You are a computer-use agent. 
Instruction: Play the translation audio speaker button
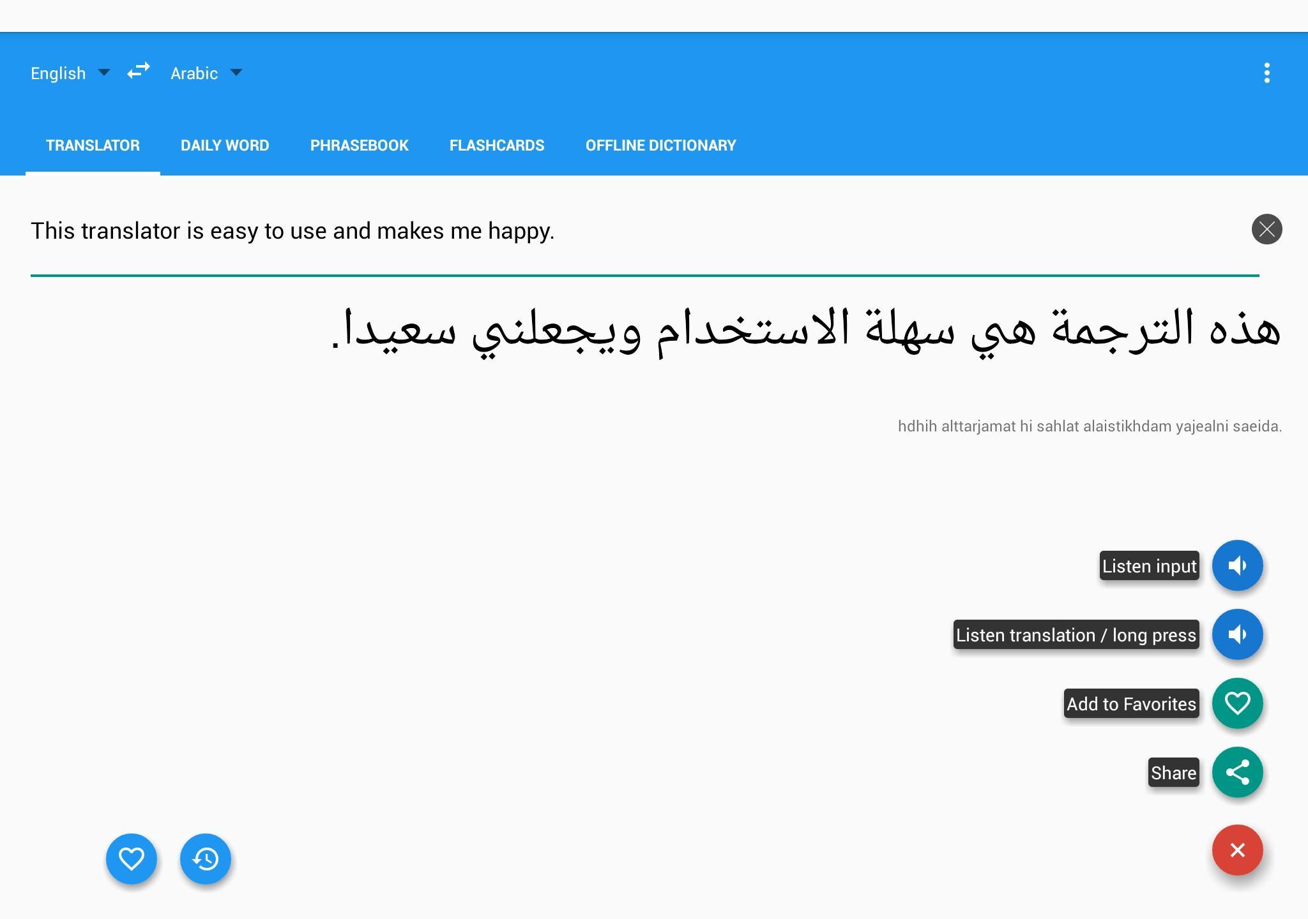click(x=1237, y=634)
